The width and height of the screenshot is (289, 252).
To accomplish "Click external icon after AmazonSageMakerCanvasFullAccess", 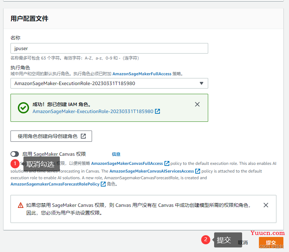I will pyautogui.click(x=167, y=163).
